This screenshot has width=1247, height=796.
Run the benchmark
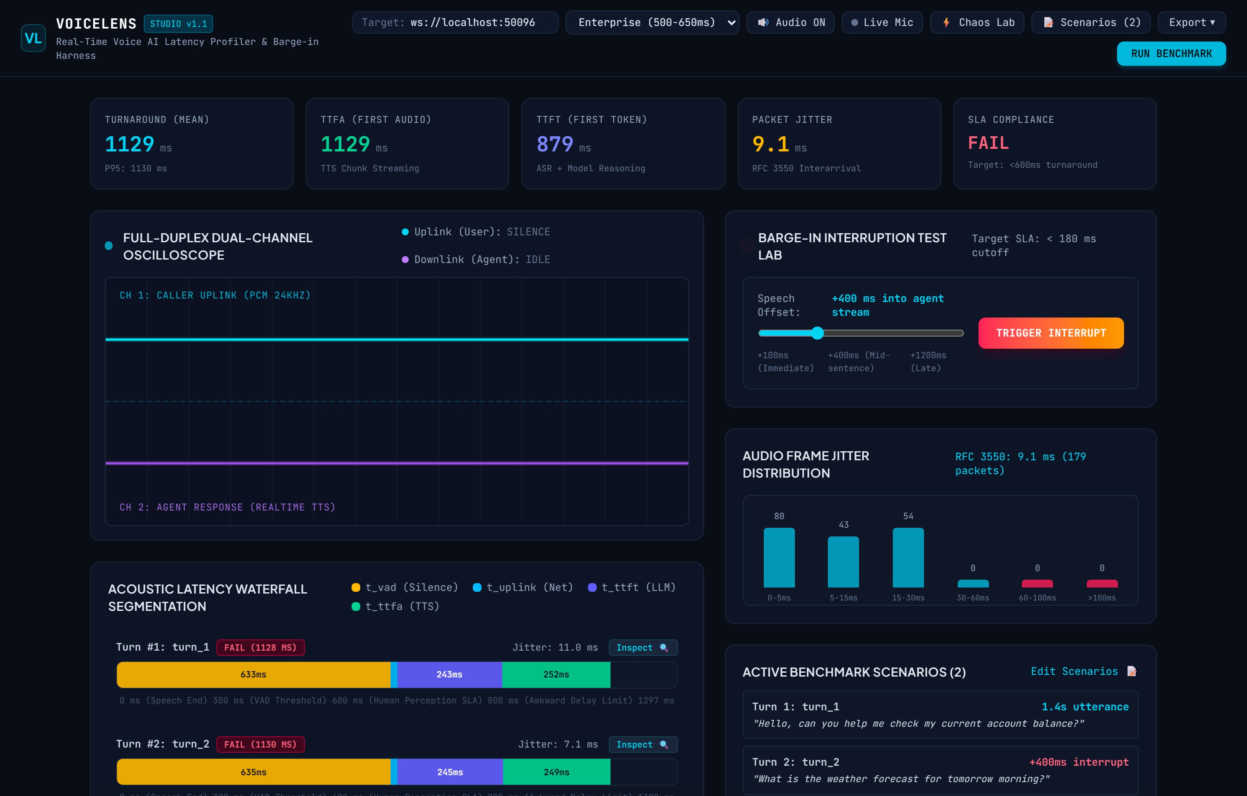[1171, 53]
